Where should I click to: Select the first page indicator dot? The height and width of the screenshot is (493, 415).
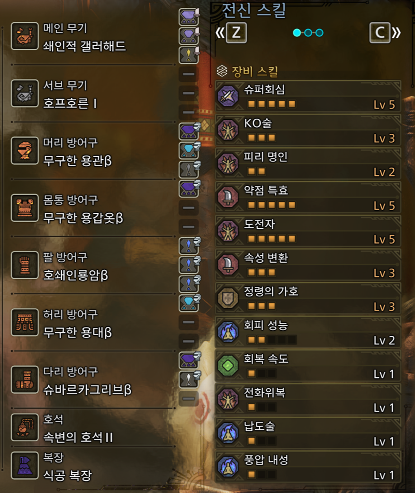tap(297, 33)
